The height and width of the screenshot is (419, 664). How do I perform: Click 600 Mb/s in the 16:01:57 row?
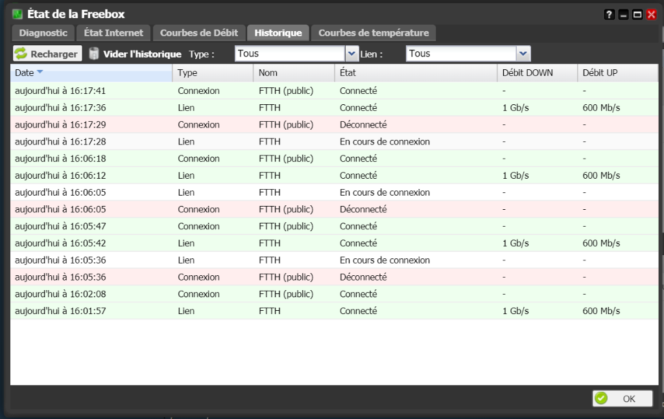point(601,311)
